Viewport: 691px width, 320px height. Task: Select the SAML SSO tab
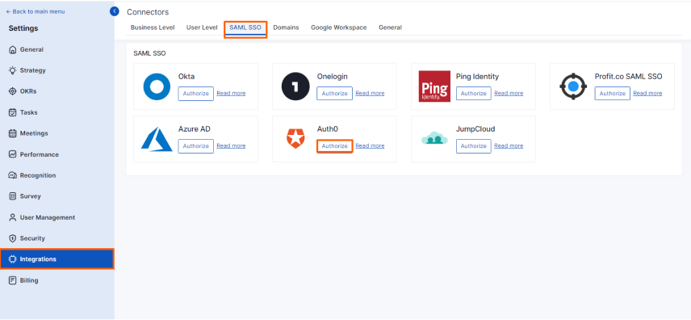tap(245, 27)
